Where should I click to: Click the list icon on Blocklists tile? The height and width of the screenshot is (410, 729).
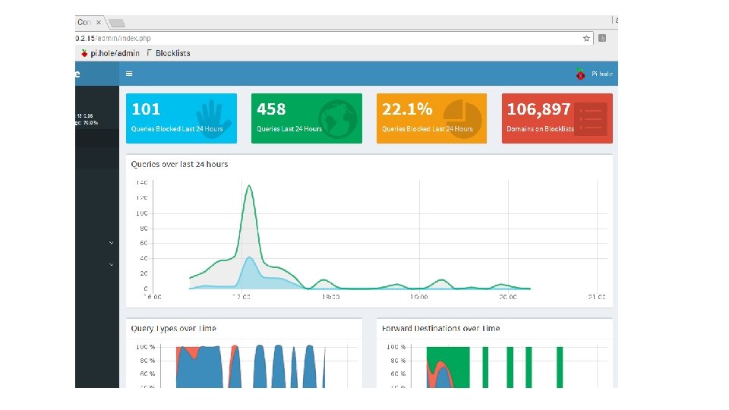tap(591, 119)
